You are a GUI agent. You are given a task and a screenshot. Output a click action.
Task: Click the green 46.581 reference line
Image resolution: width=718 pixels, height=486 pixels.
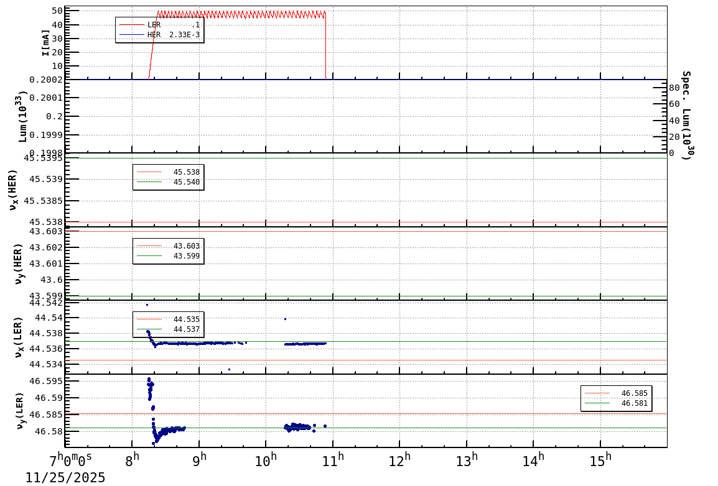pos(436,428)
